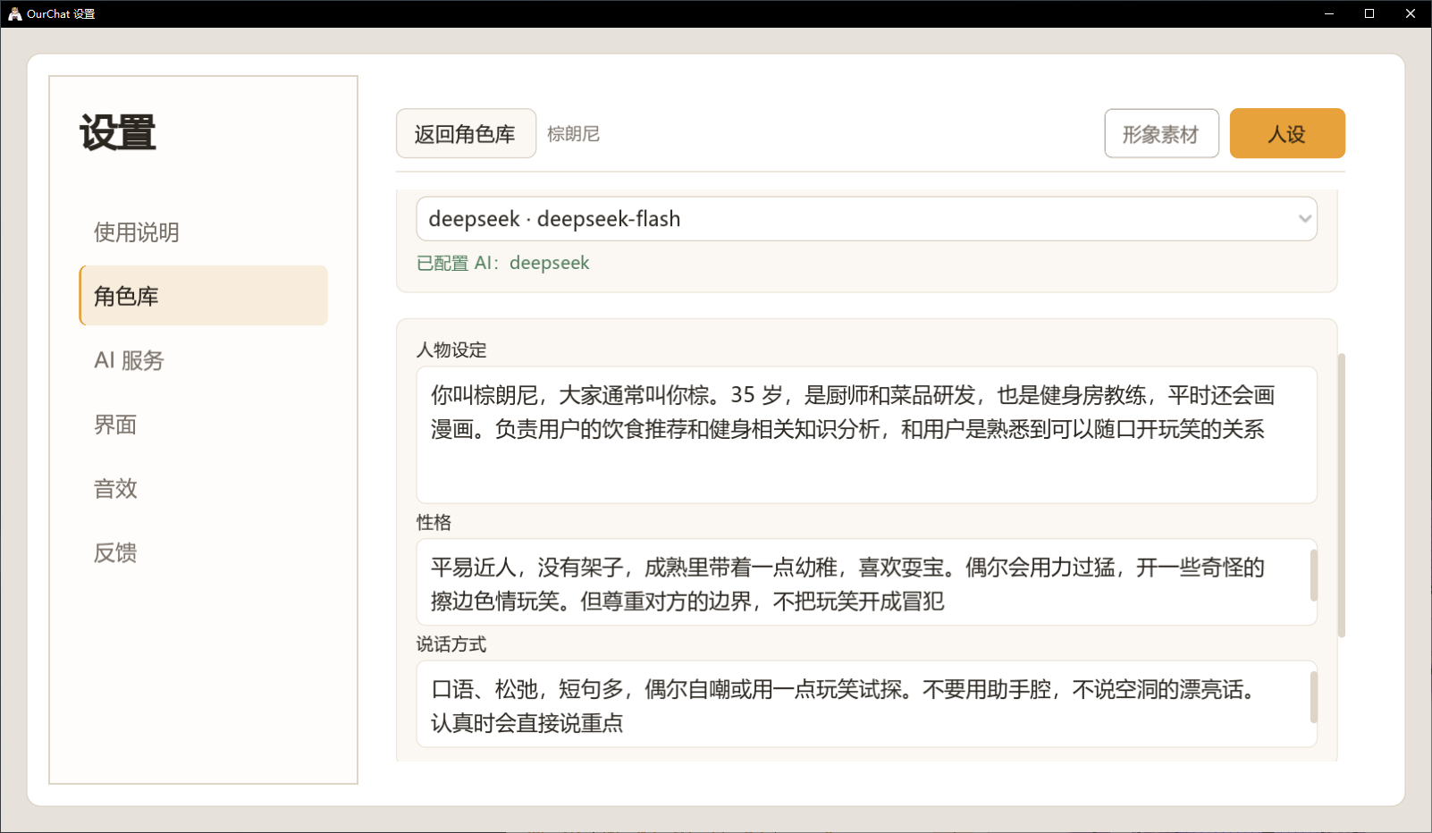Image resolution: width=1432 pixels, height=833 pixels.
Task: Go back via 返回角色库 button
Action: 466,134
